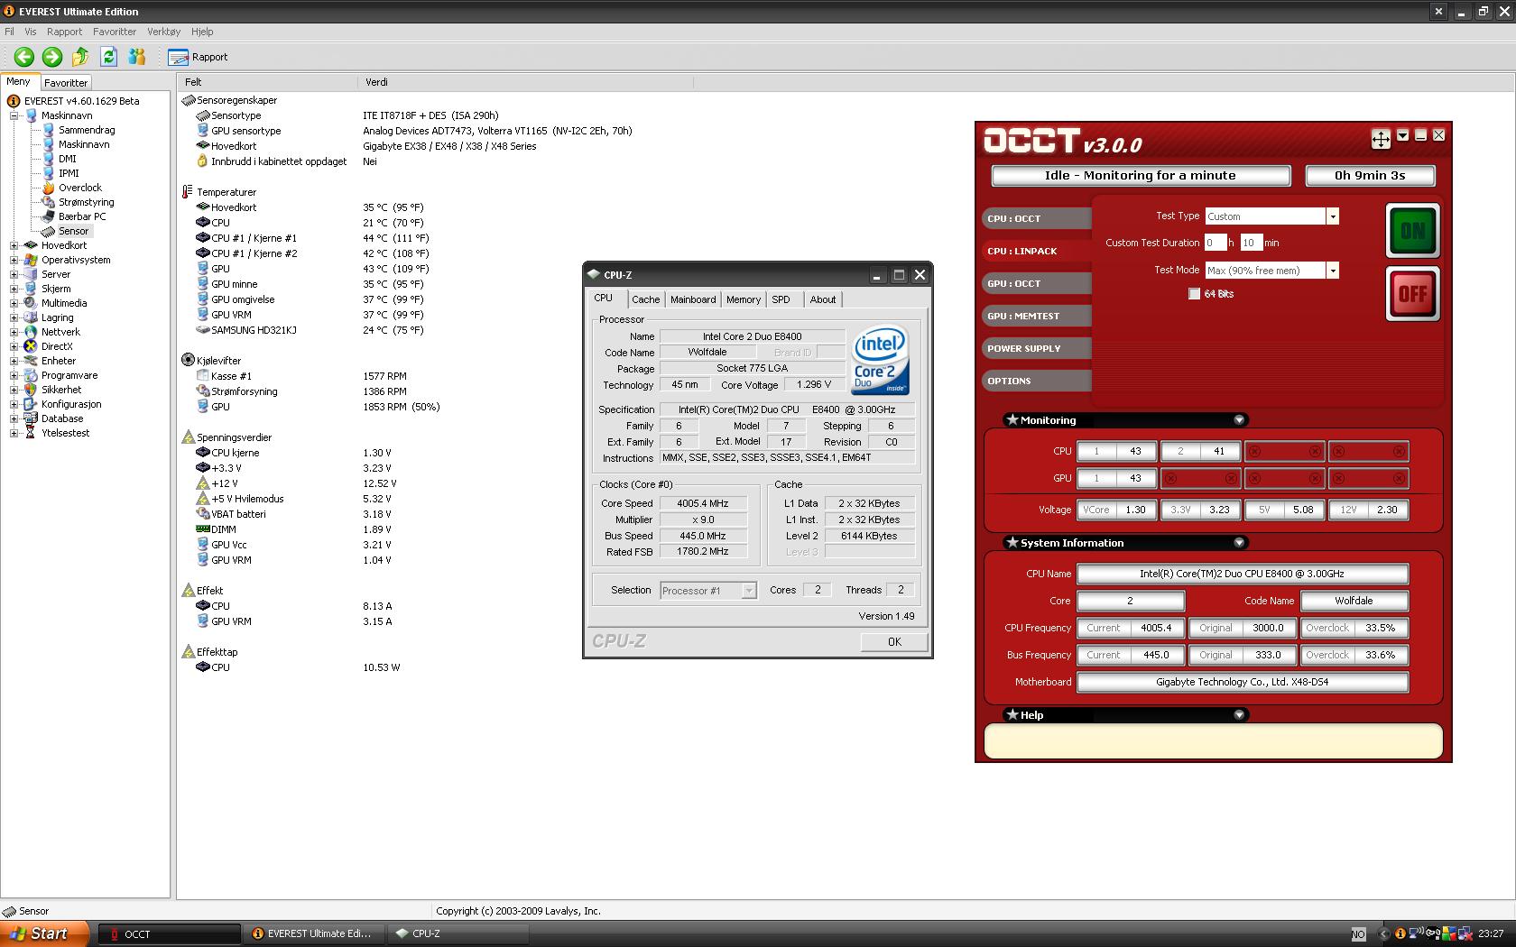
Task: Click the Start button on the taskbar
Action: 45,934
